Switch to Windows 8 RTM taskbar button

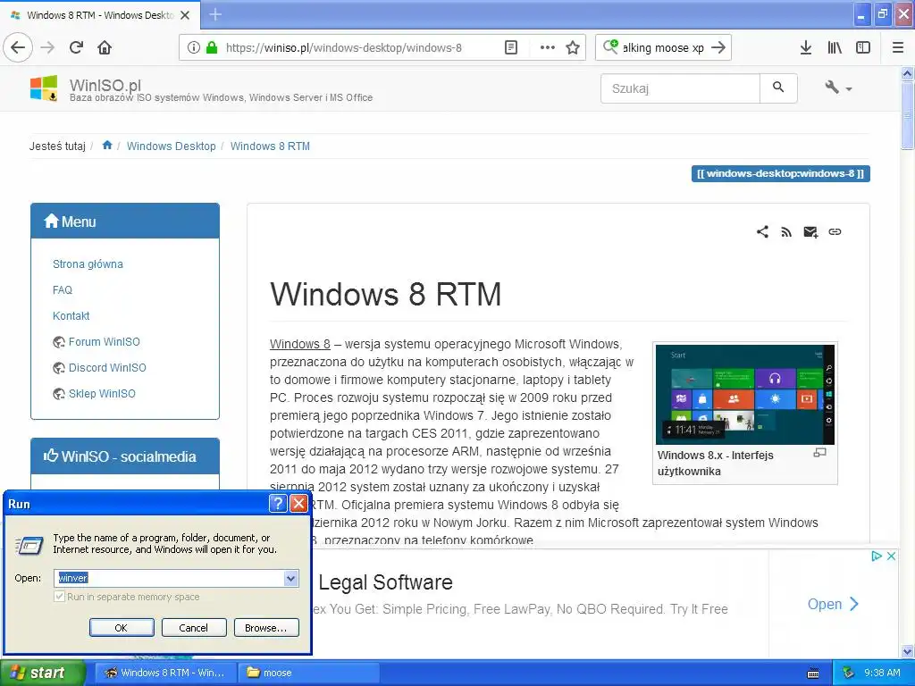(x=165, y=673)
